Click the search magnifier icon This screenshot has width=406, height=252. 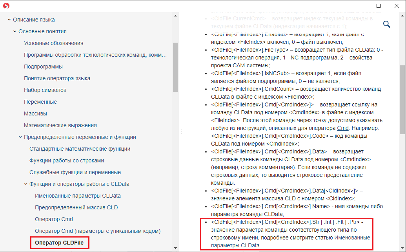pos(386,25)
